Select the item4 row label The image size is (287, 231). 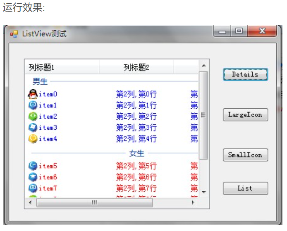click(x=48, y=139)
